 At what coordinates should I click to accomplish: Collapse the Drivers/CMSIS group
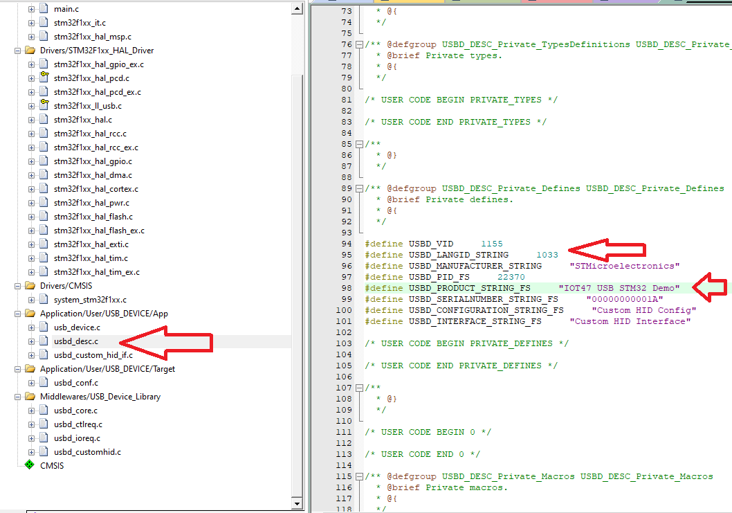tap(17, 286)
